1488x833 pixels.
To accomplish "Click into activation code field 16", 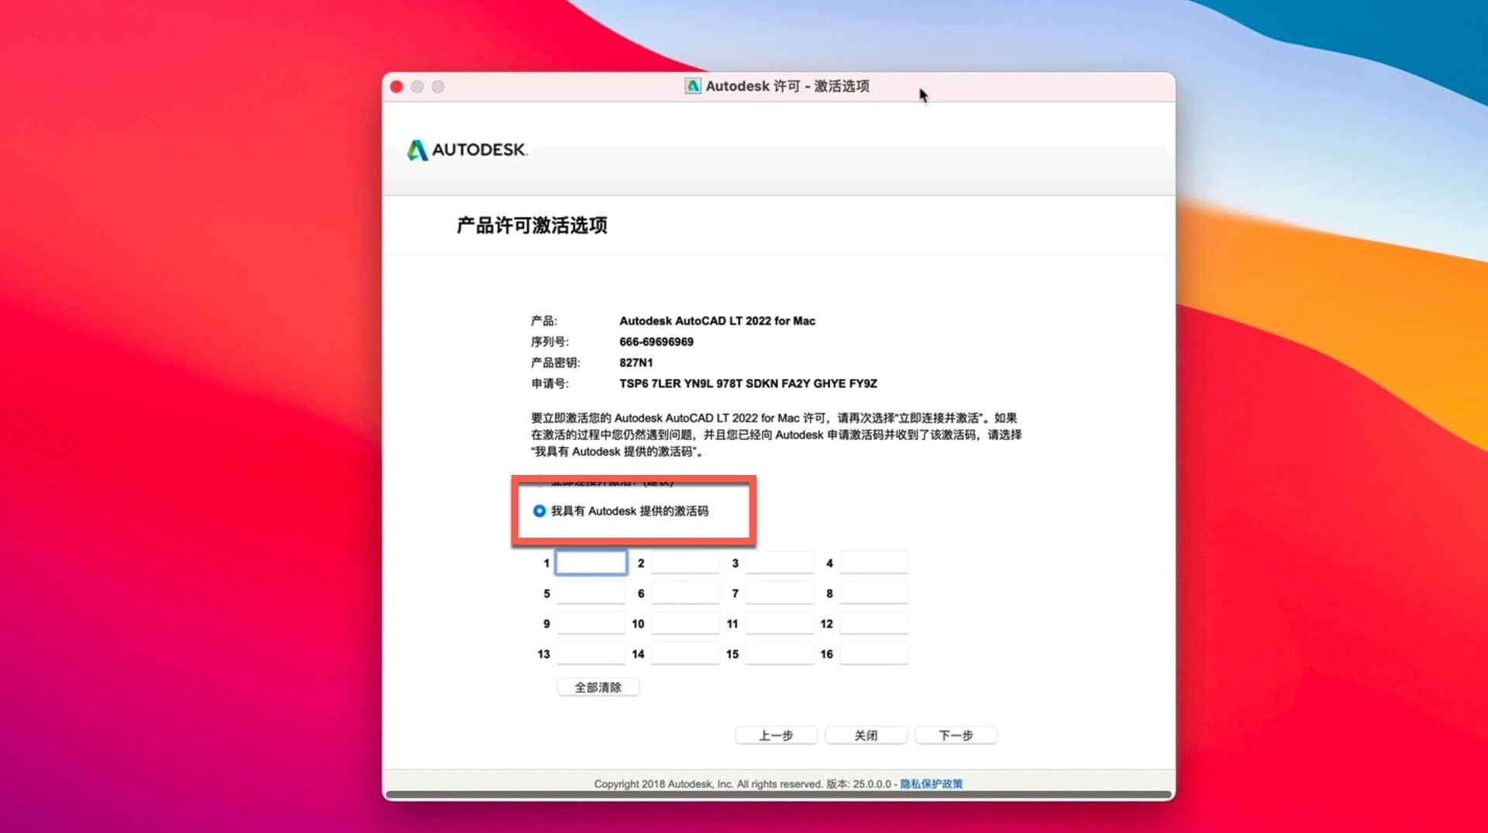I will click(873, 654).
